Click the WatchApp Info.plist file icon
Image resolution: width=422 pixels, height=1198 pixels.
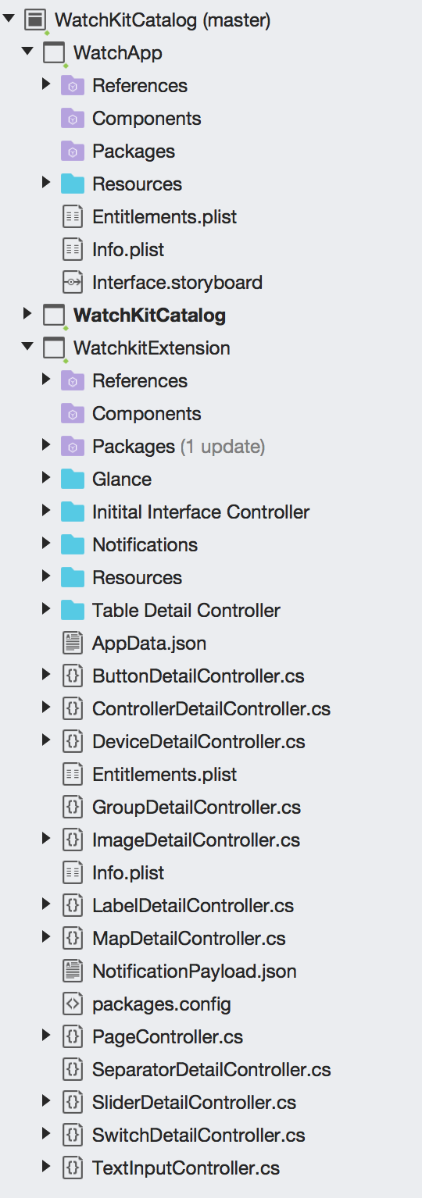[x=72, y=249]
